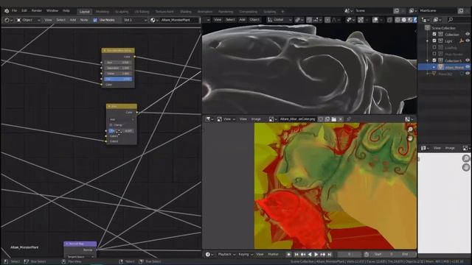Screen dimensions: 472x265
Task: Click the Blender logo in the menu bar
Action: [x=7, y=11]
